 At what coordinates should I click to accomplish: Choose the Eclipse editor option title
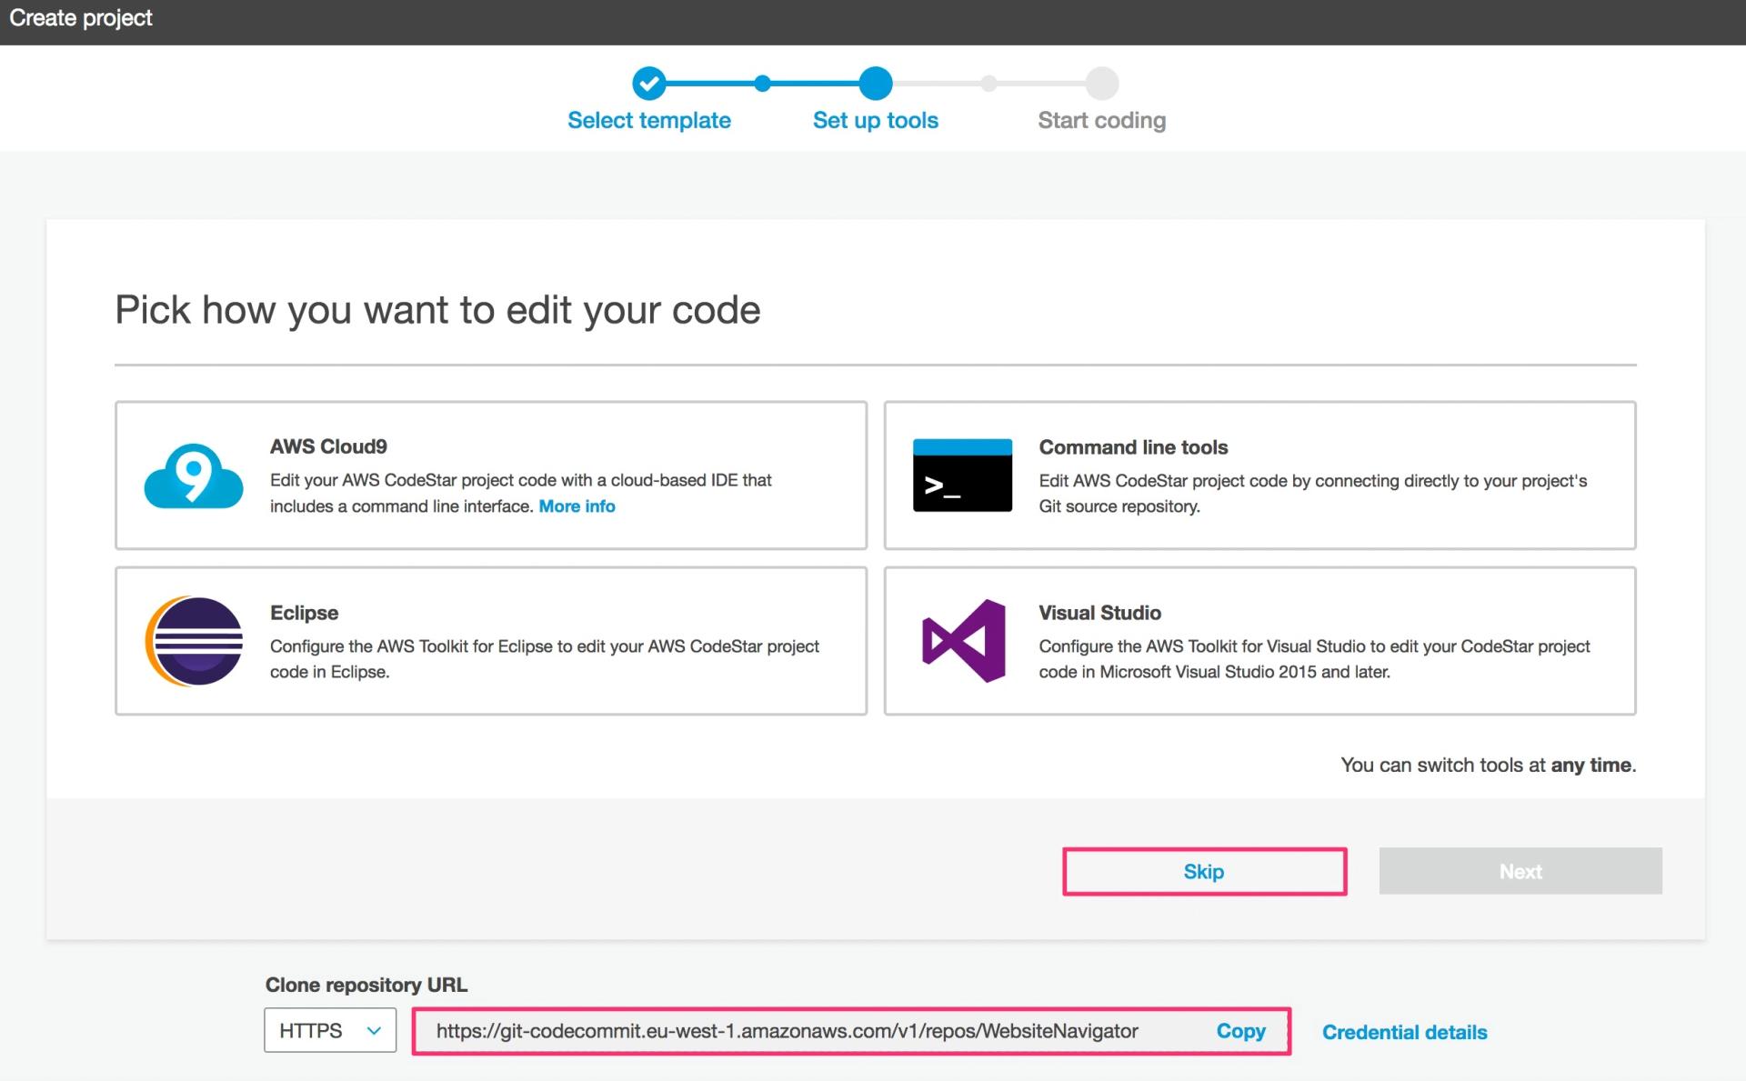coord(304,613)
